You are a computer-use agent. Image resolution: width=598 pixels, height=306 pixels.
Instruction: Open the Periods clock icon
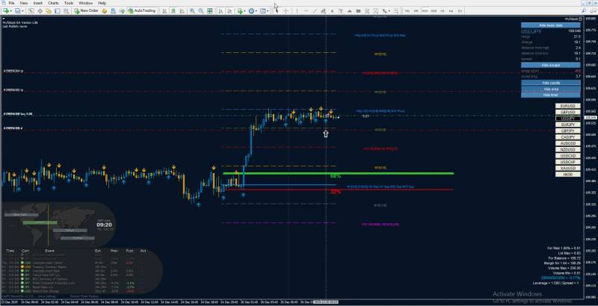pos(252,11)
